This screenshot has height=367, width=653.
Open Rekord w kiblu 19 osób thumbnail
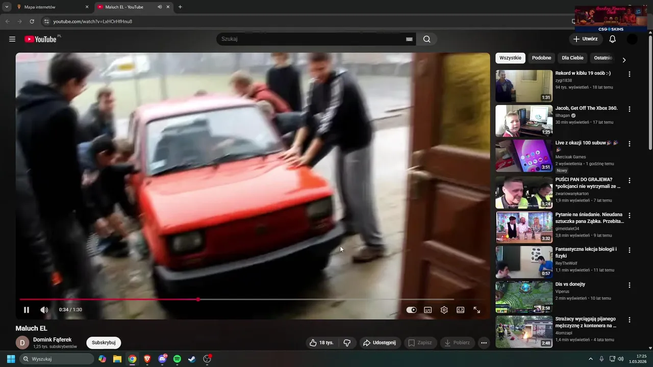524,86
